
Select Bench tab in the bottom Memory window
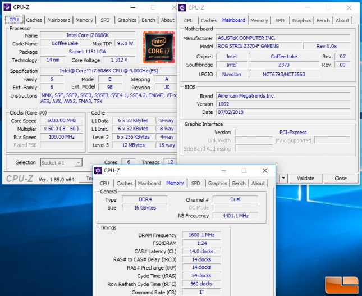239,183
